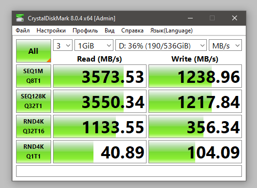
Task: Minimize the CrystalDiskMark window
Action: point(190,18)
